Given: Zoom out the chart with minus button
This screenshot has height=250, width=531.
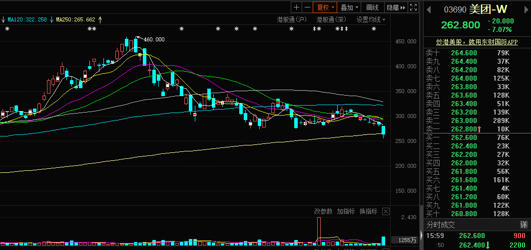Looking at the screenshot, I should coord(307,7).
